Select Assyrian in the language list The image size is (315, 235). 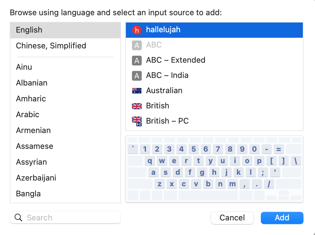coord(65,162)
